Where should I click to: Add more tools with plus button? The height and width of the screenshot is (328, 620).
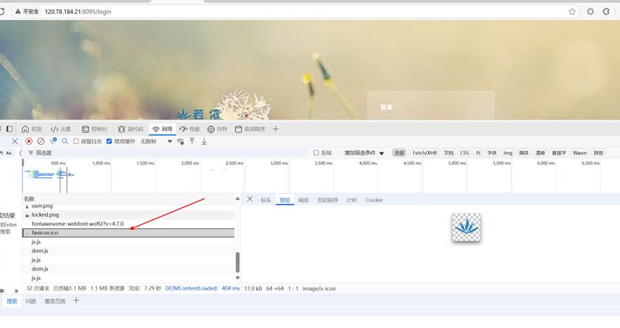275,129
